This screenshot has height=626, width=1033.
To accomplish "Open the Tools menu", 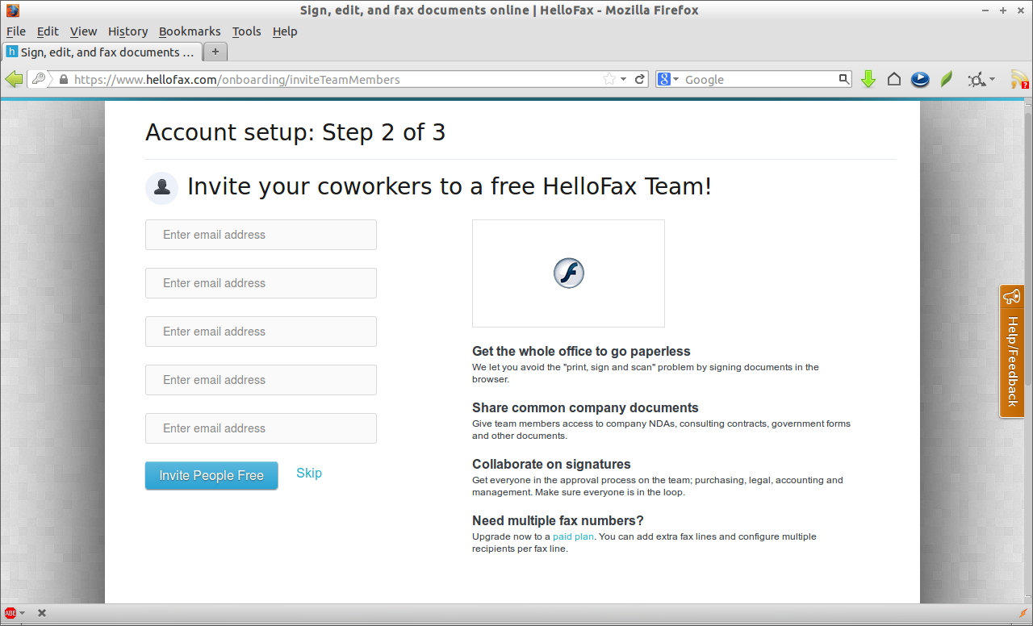I will tap(246, 31).
